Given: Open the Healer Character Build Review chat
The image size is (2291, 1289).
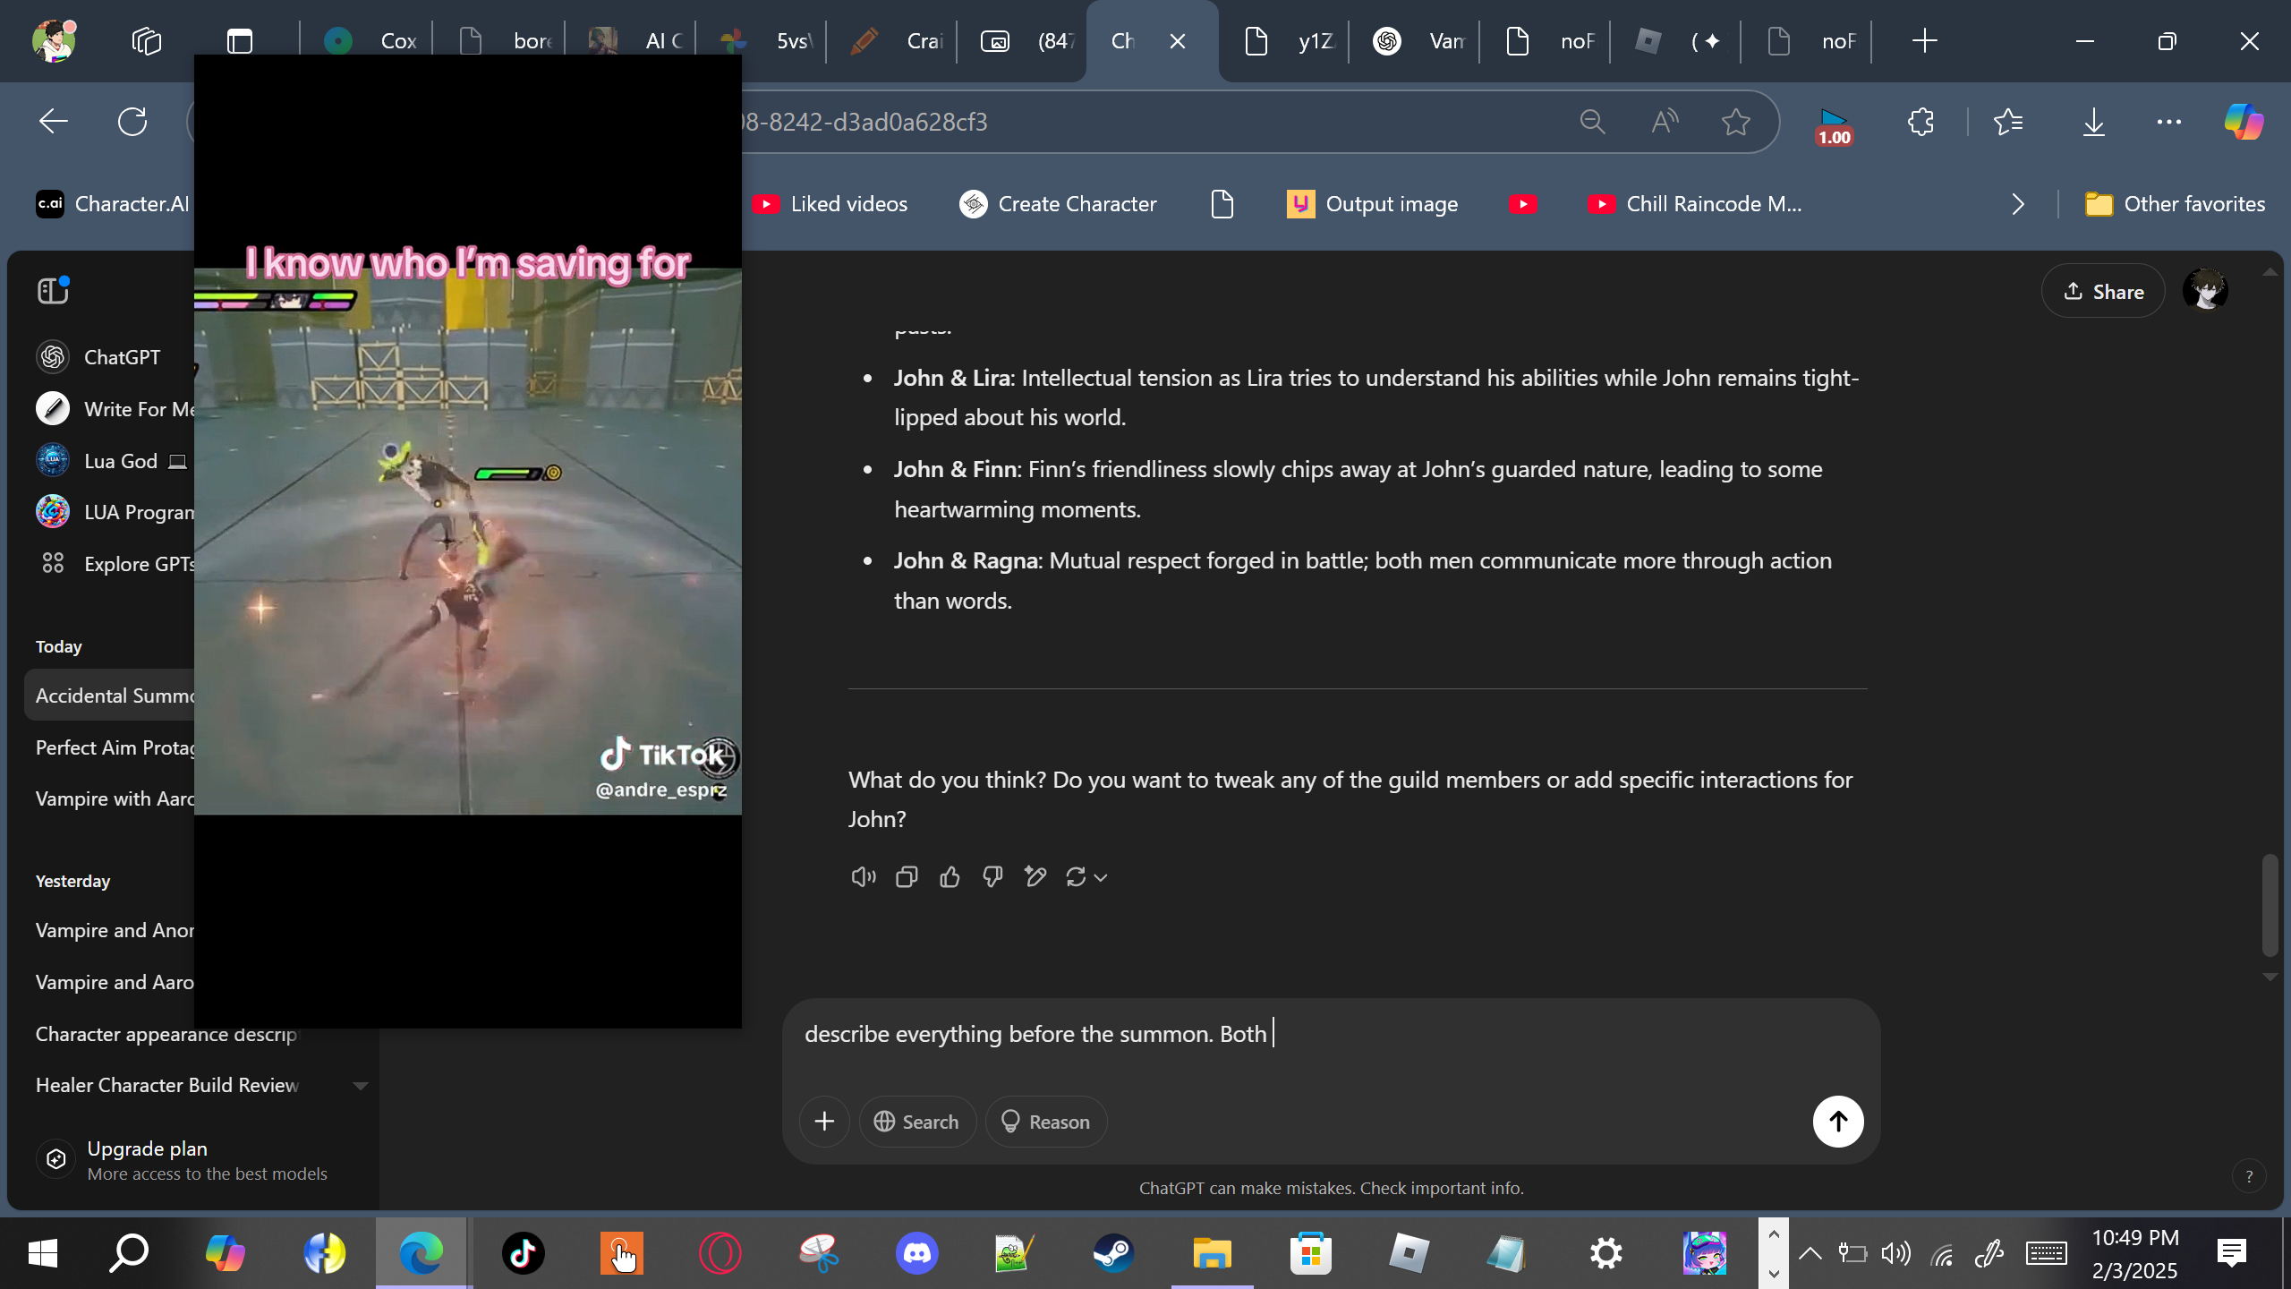Looking at the screenshot, I should click(x=167, y=1085).
